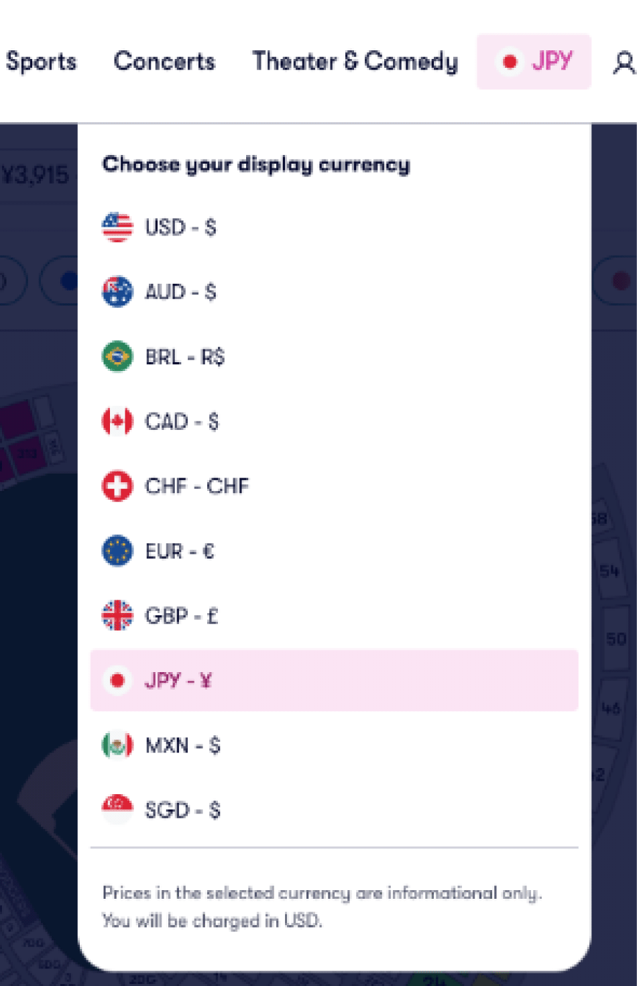Click the Swiss flag icon
The image size is (637, 986).
[x=117, y=486]
